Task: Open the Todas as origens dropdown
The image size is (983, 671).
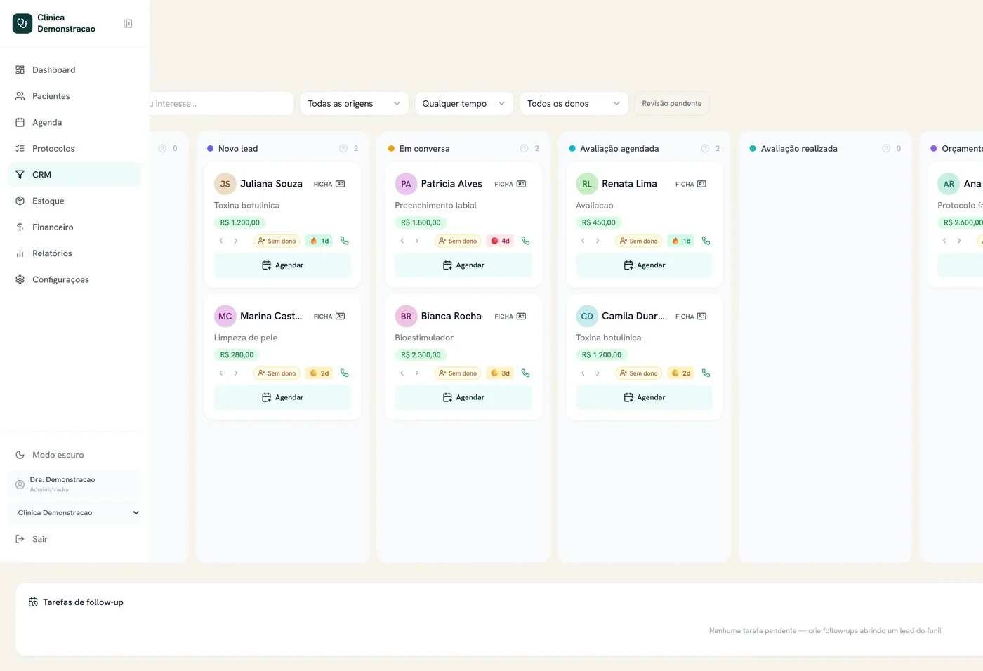Action: [x=354, y=104]
